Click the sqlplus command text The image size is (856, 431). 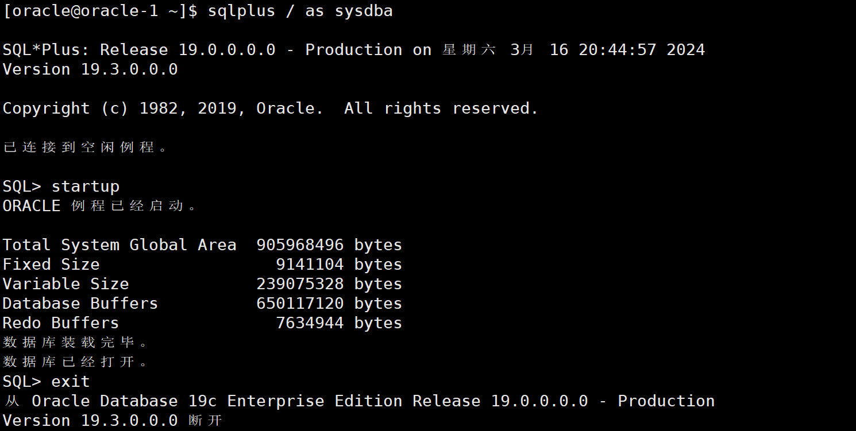click(x=241, y=10)
